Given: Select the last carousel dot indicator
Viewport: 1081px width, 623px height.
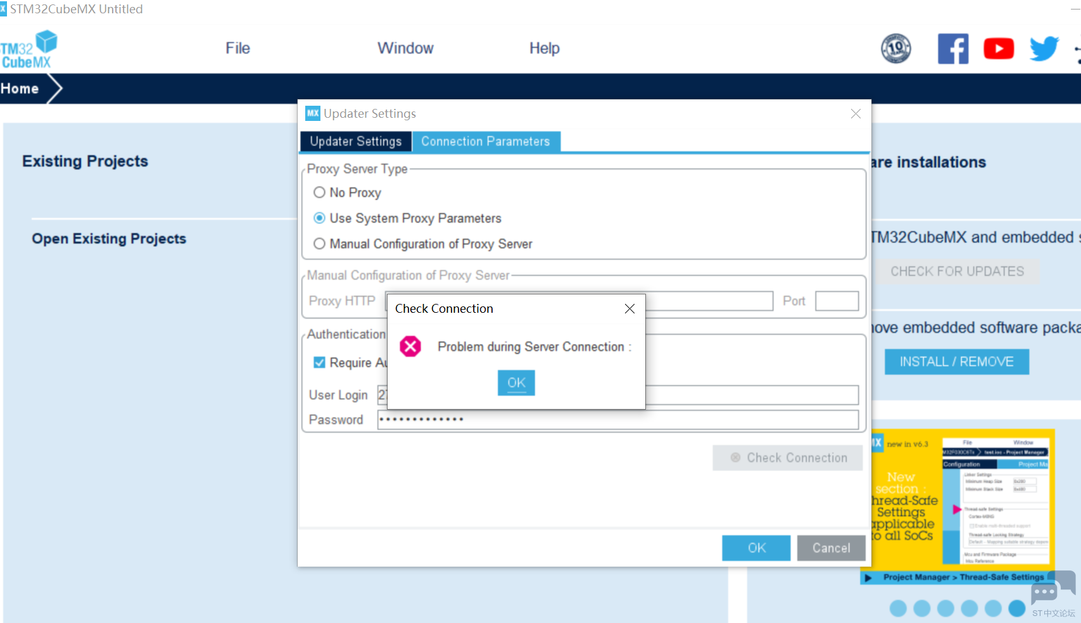Looking at the screenshot, I should tap(1017, 608).
